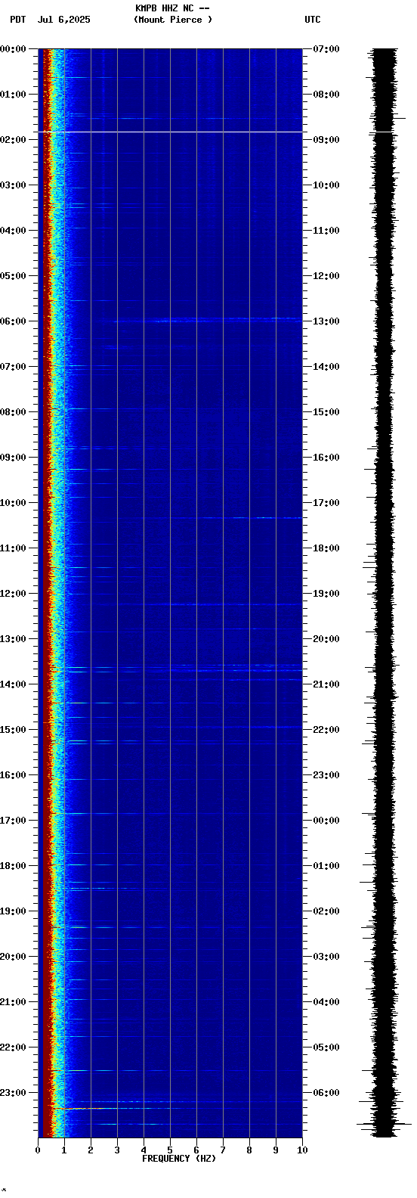
Task: Click the 13:00 UTC time label
Action: click(326, 321)
